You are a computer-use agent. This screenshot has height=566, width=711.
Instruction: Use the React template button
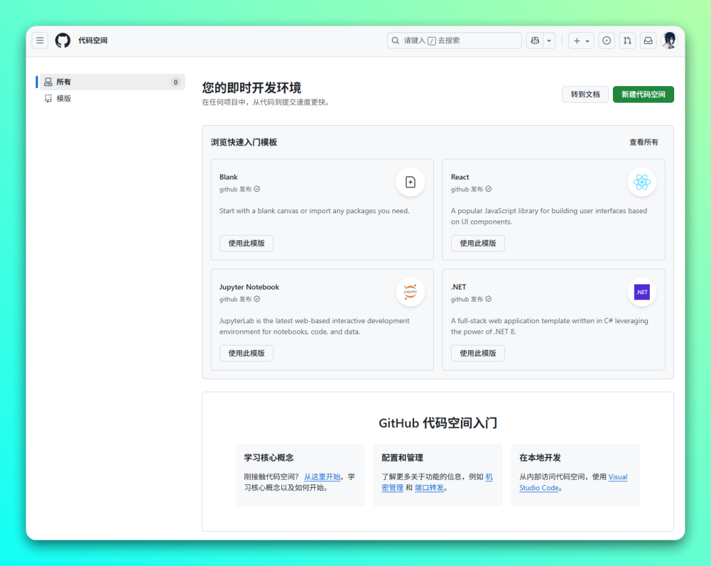point(477,244)
